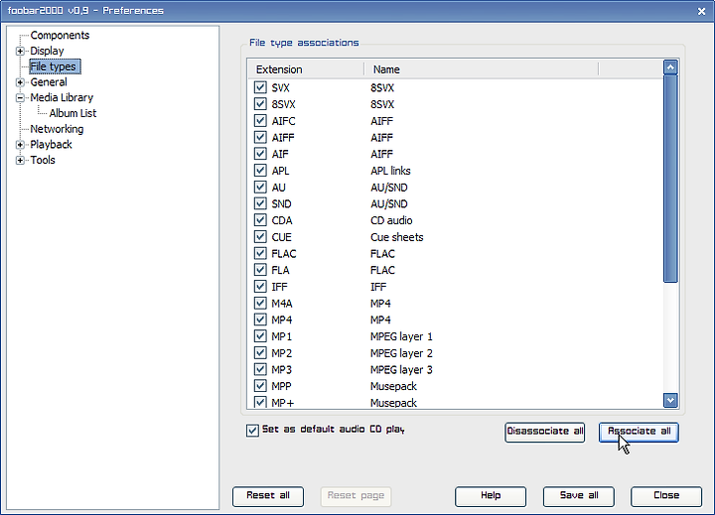Open the Playback preferences page
Screen dimensions: 715x515
(51, 145)
